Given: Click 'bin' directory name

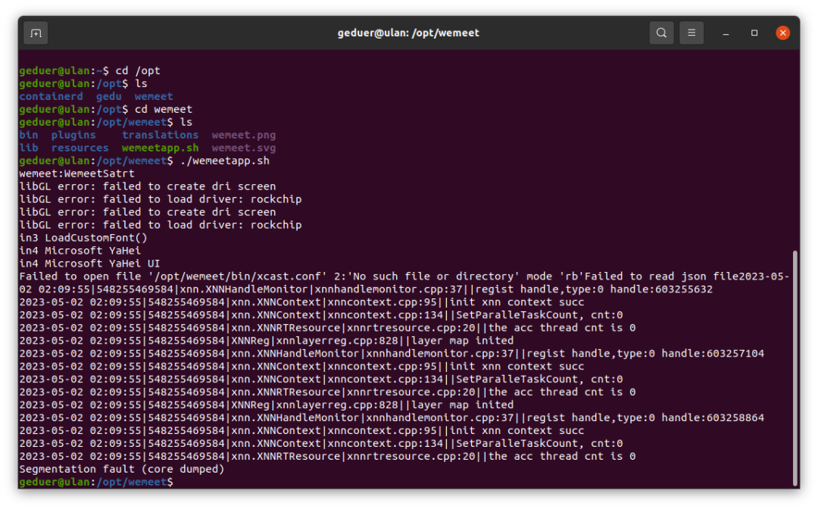Looking at the screenshot, I should 29,135.
